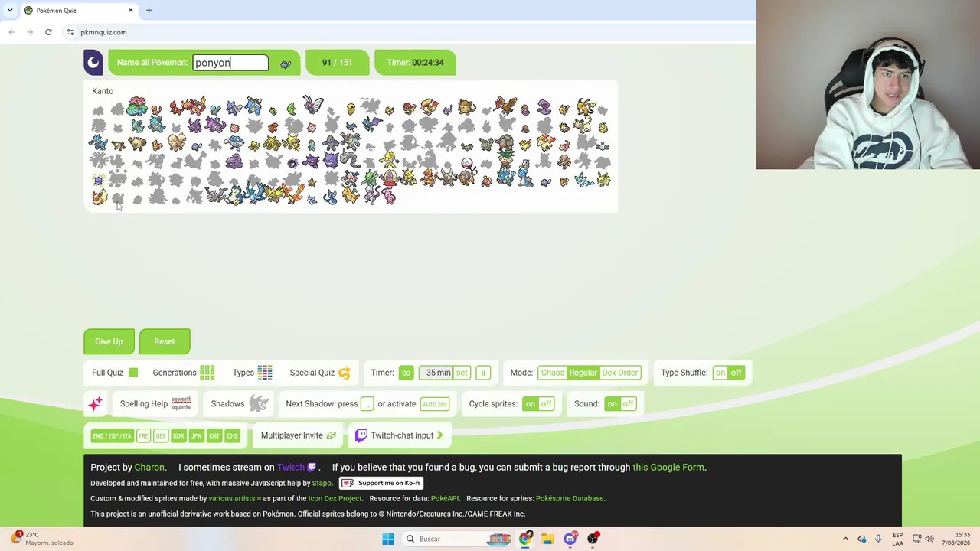980x551 pixels.
Task: Turn Type-Shuffle on
Action: (720, 373)
